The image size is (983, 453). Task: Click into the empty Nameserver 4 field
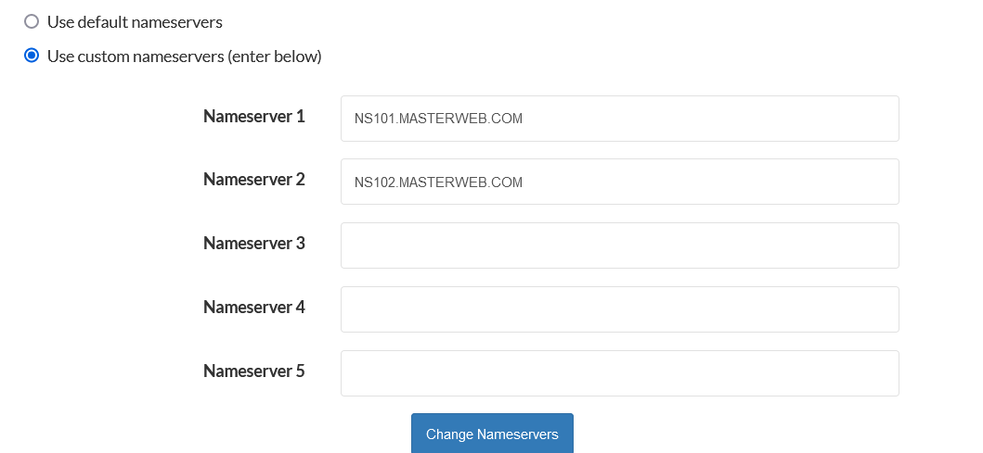point(619,309)
